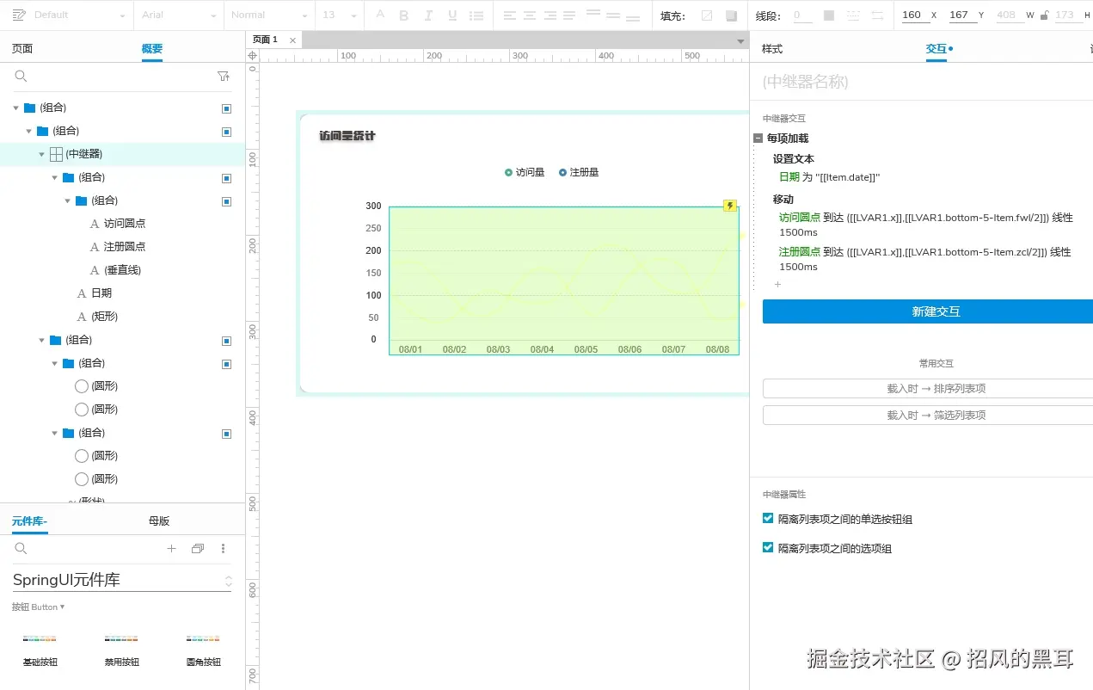Image resolution: width=1093 pixels, height=690 pixels.
Task: Pick the text color A icon
Action: click(381, 15)
